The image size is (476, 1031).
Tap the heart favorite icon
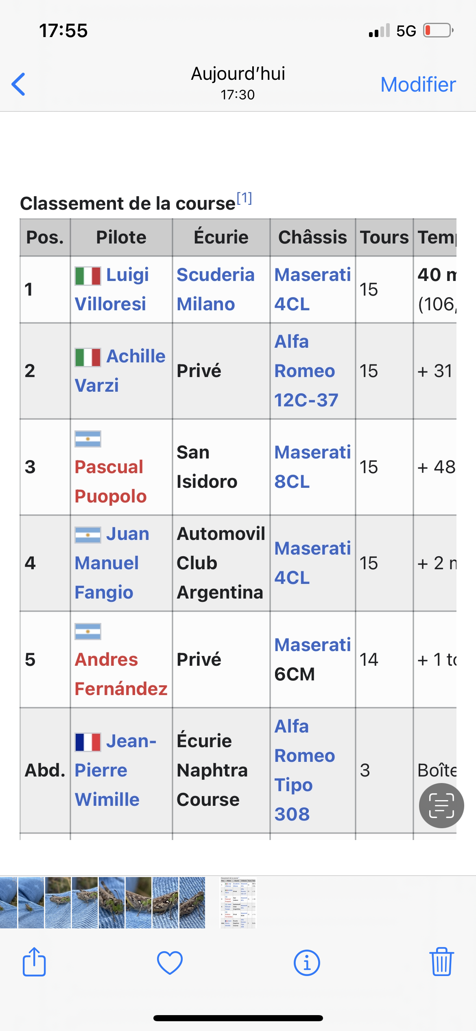[x=170, y=963]
